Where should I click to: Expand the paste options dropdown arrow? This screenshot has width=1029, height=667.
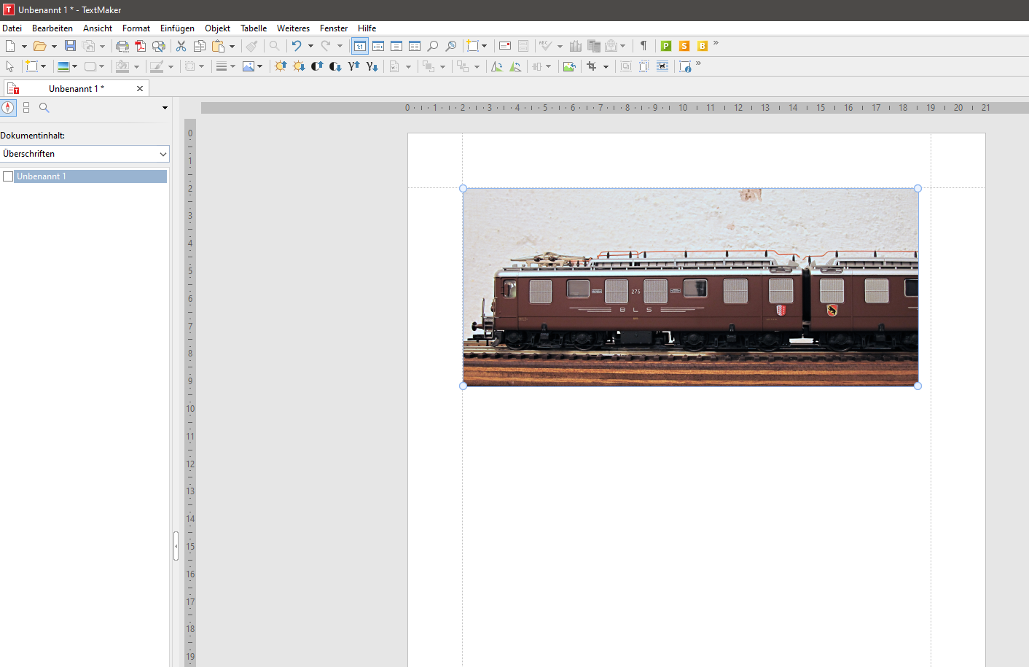pyautogui.click(x=232, y=46)
